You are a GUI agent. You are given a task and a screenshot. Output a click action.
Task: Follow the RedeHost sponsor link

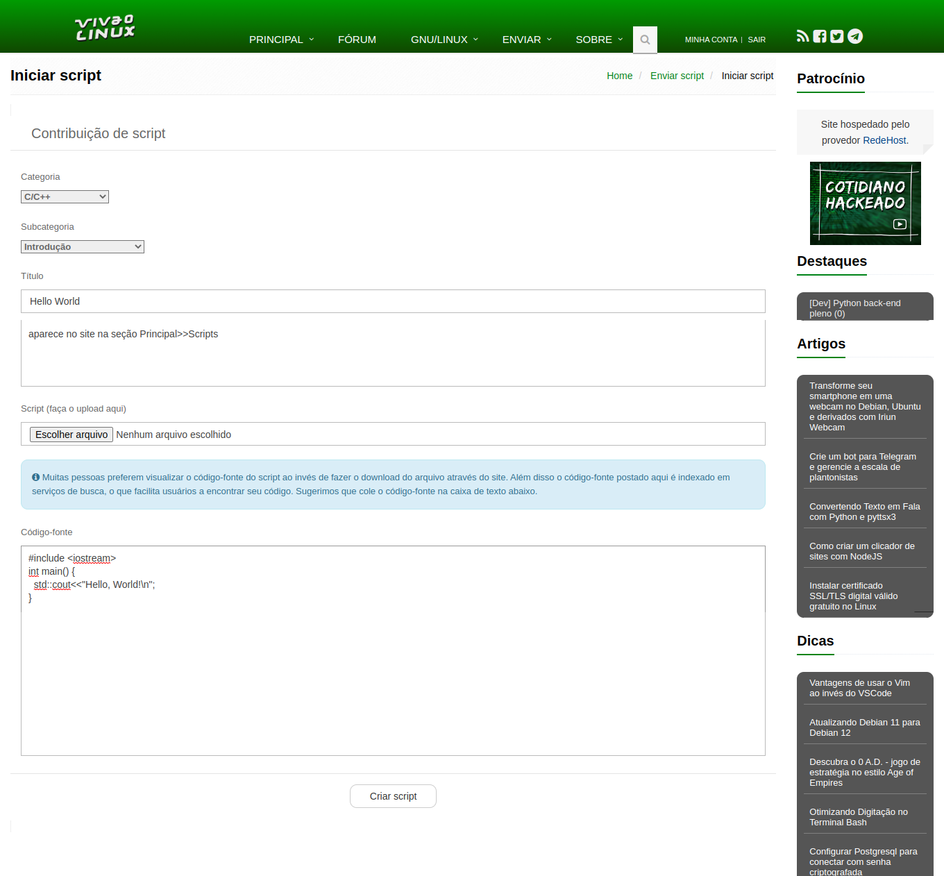point(884,140)
